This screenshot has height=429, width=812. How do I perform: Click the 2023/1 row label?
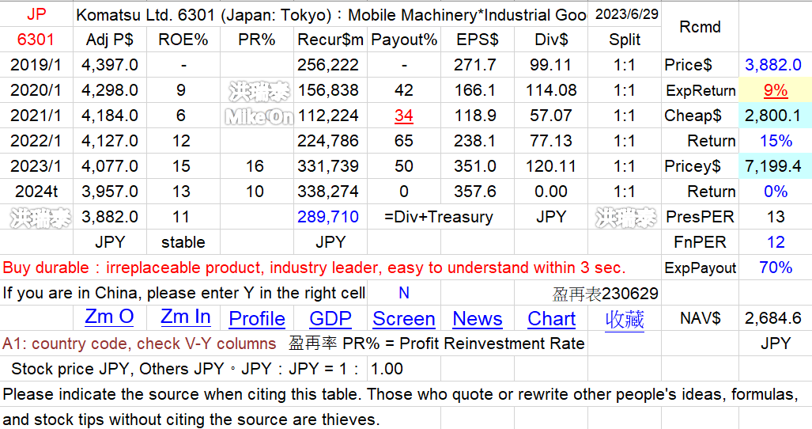pos(36,166)
